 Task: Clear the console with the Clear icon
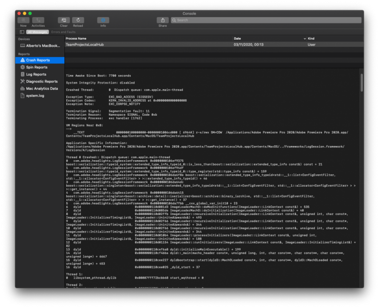click(63, 20)
